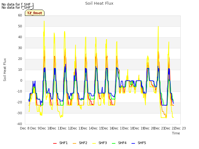Click the y-axis value 10
199x149 pixels.
point(20,70)
